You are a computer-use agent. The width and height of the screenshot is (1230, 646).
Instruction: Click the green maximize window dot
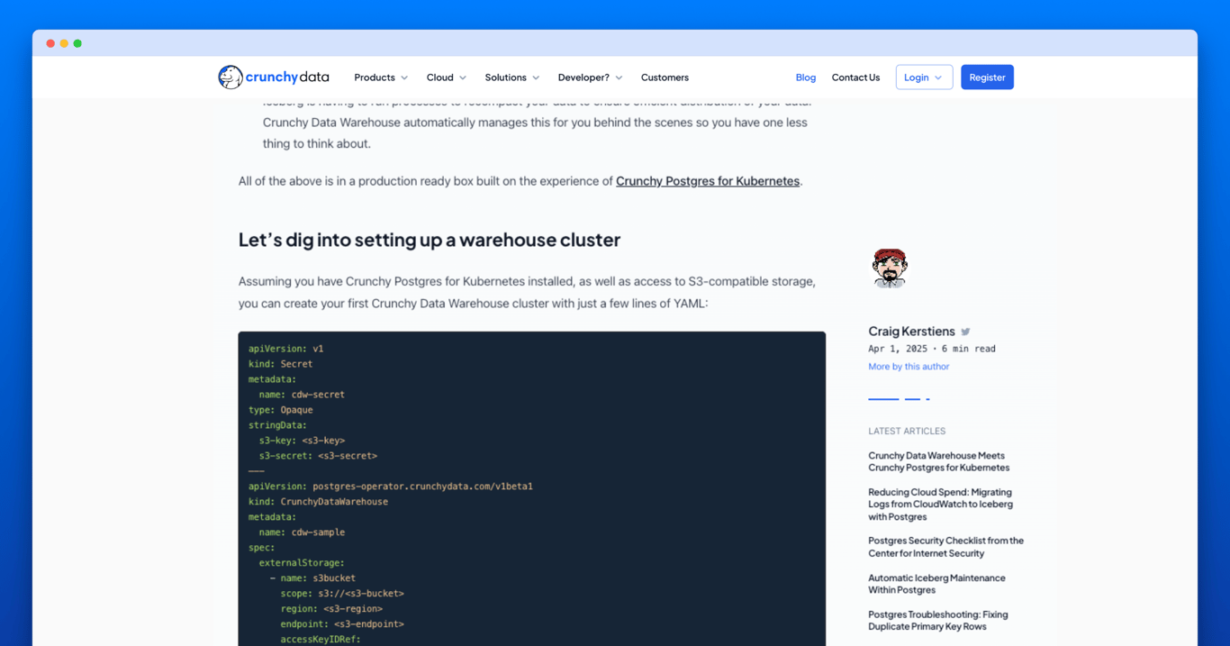(x=77, y=43)
